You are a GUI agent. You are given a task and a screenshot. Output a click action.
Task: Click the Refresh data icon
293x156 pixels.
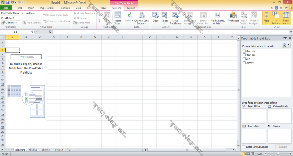click(x=129, y=15)
